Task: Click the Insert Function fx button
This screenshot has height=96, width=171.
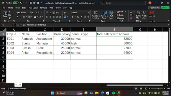Action: click(24, 25)
